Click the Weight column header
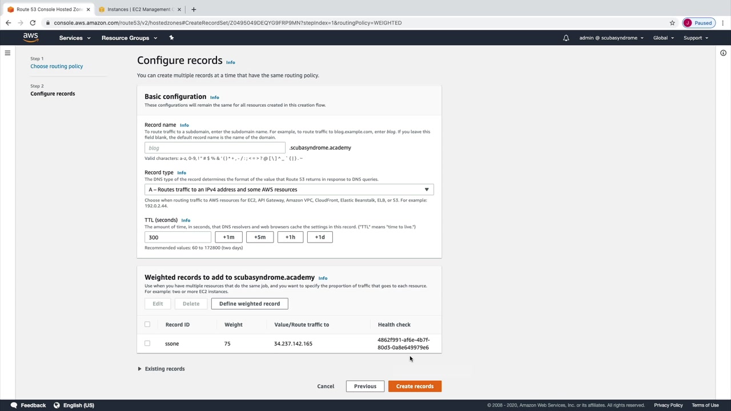Viewport: 731px width, 411px height. click(234, 325)
